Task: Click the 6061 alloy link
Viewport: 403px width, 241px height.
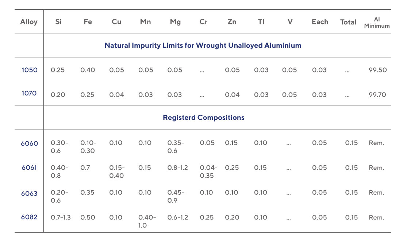Action: 29,168
